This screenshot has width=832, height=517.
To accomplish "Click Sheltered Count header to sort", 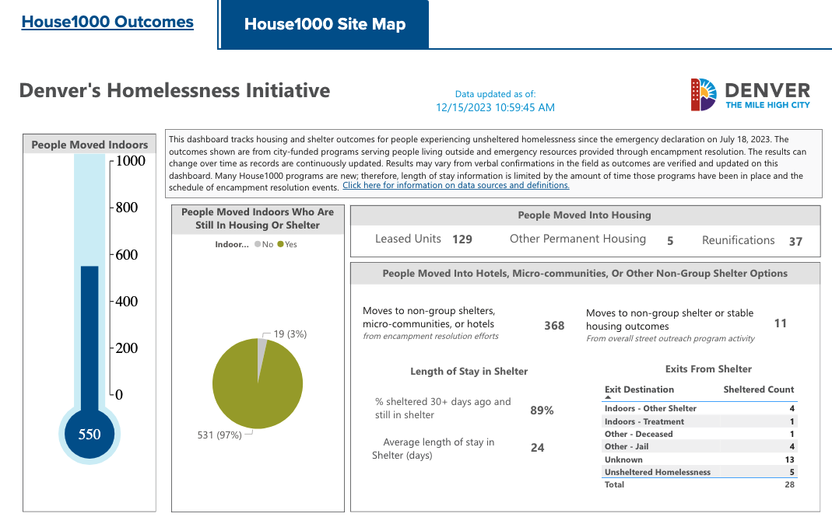I will coord(759,389).
